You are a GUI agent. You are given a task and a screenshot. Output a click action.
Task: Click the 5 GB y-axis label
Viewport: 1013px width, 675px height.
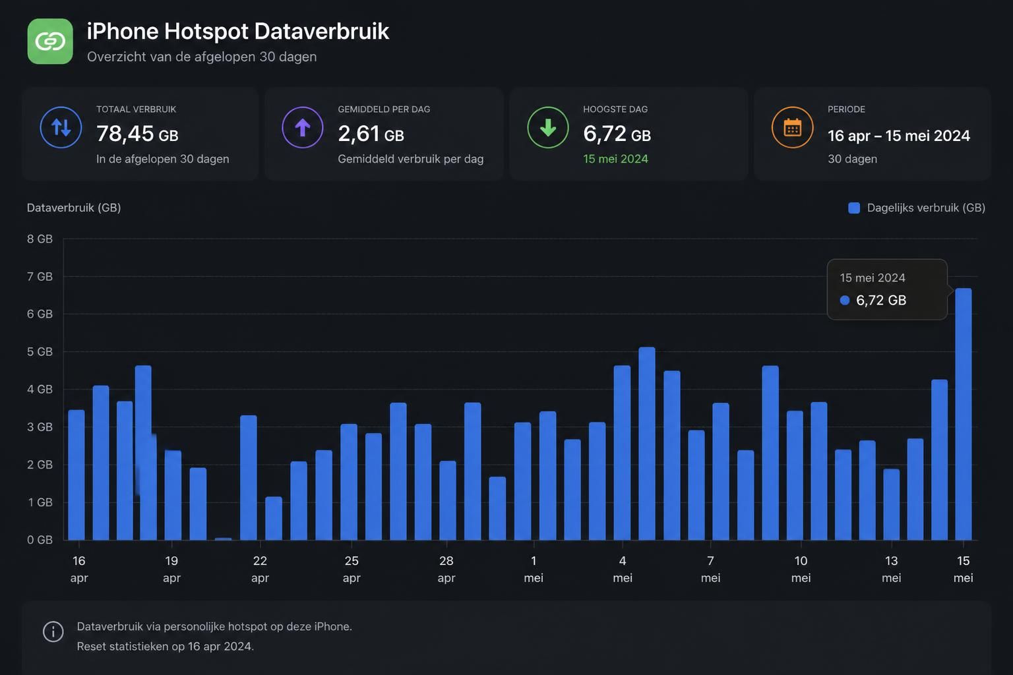click(40, 352)
